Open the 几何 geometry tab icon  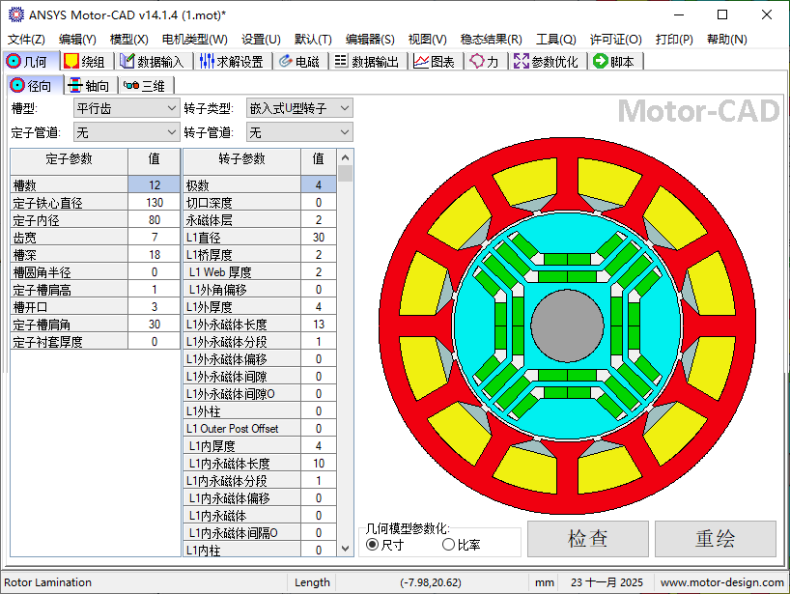(x=14, y=62)
